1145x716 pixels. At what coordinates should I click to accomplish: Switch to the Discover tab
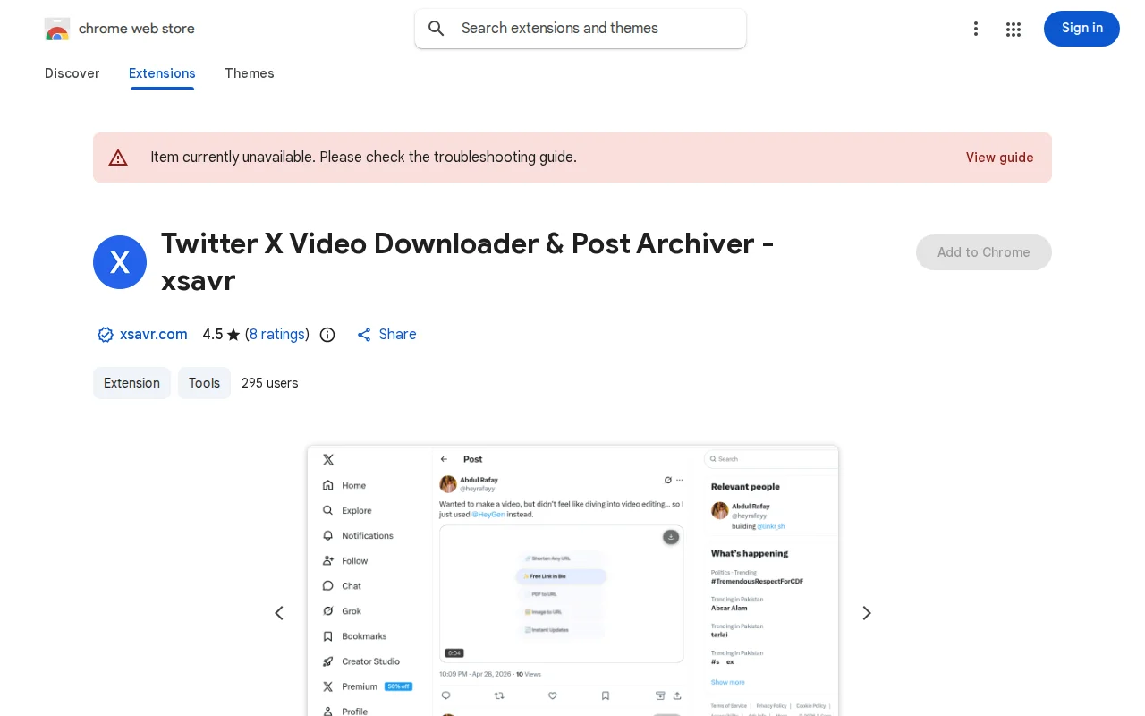[72, 73]
